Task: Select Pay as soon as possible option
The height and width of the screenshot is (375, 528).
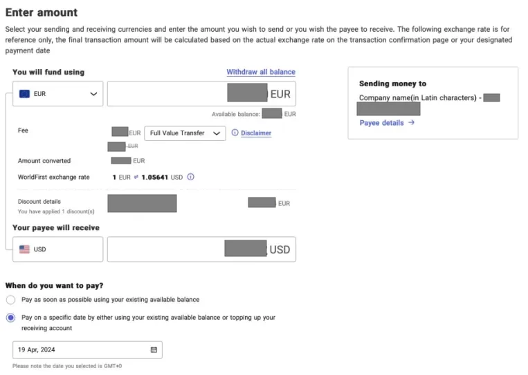Action: tap(11, 300)
